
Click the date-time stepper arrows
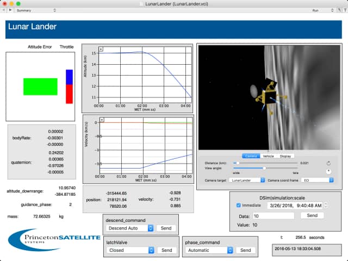(326, 206)
